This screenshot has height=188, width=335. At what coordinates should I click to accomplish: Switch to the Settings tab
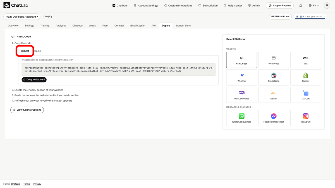tap(29, 26)
